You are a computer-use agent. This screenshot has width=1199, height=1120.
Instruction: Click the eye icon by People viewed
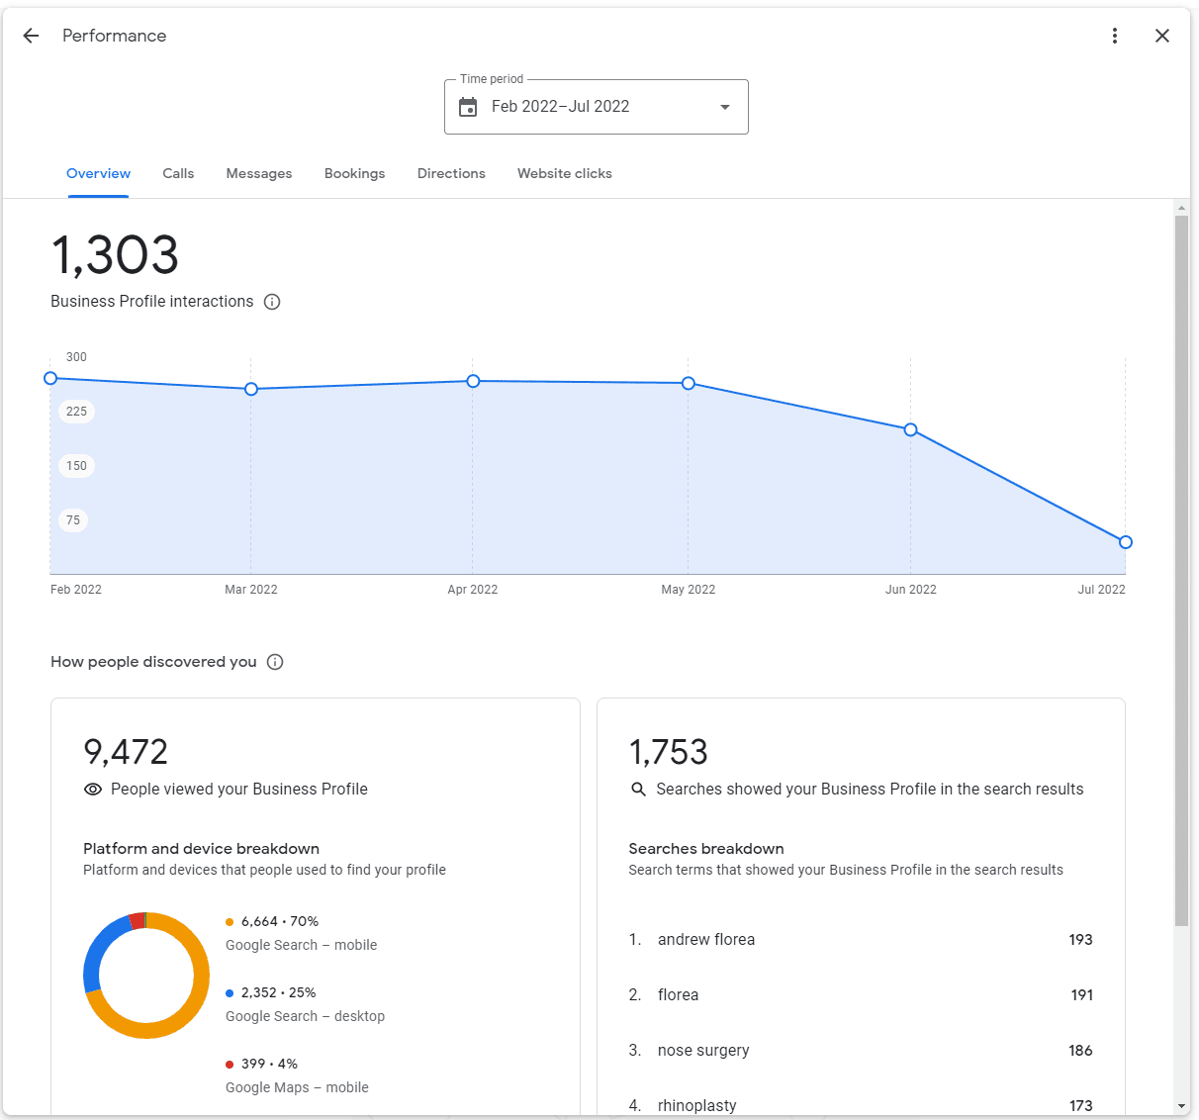tap(93, 790)
